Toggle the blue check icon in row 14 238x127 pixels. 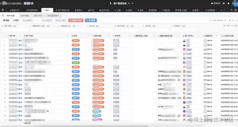[x=20, y=98]
